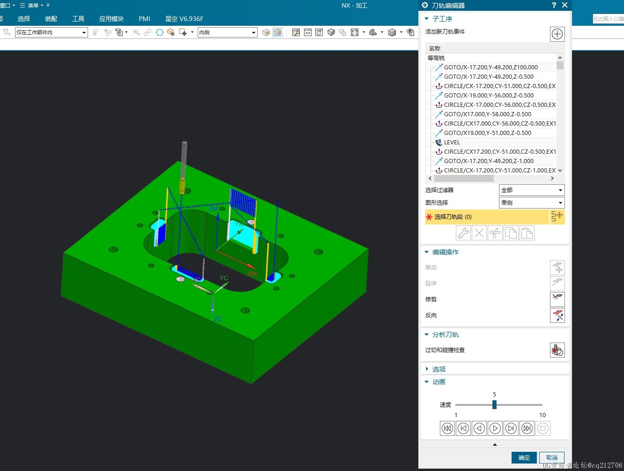Toggle the wireframe cube icon

tap(277, 32)
